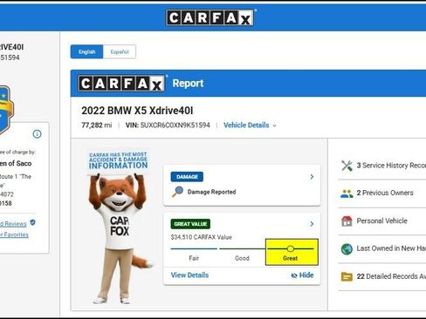The width and height of the screenshot is (426, 319).
Task: Hide the CARFAX value card
Action: pyautogui.click(x=302, y=275)
